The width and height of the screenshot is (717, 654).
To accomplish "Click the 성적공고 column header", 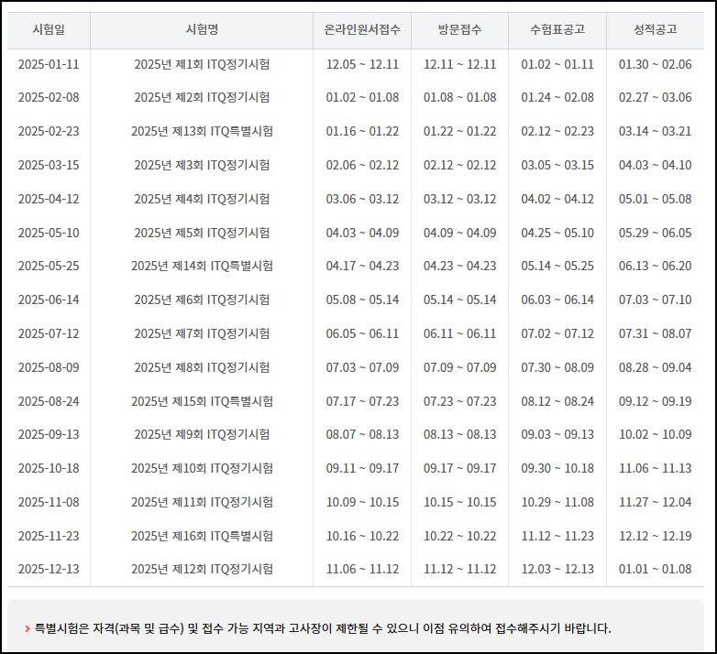I will pos(656,29).
